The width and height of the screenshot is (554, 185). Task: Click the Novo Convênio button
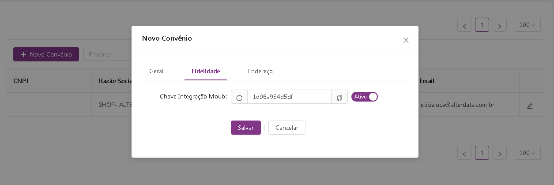(x=46, y=54)
